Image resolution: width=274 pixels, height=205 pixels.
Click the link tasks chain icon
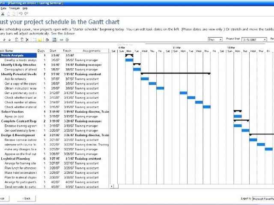pos(62,39)
